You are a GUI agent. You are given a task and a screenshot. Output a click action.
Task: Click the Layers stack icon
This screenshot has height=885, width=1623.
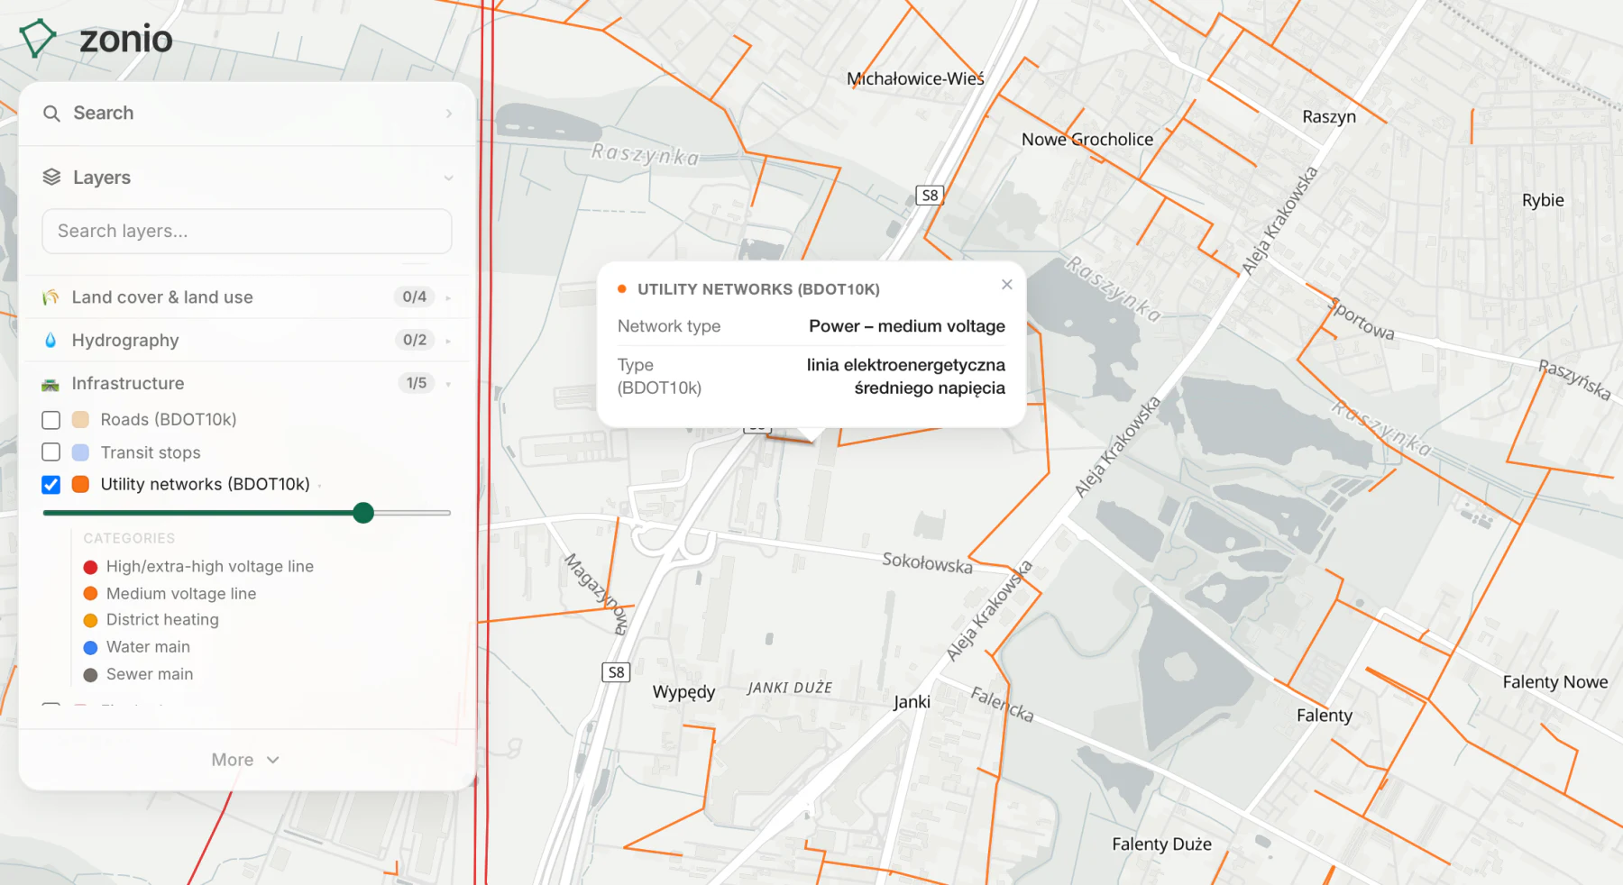(52, 178)
